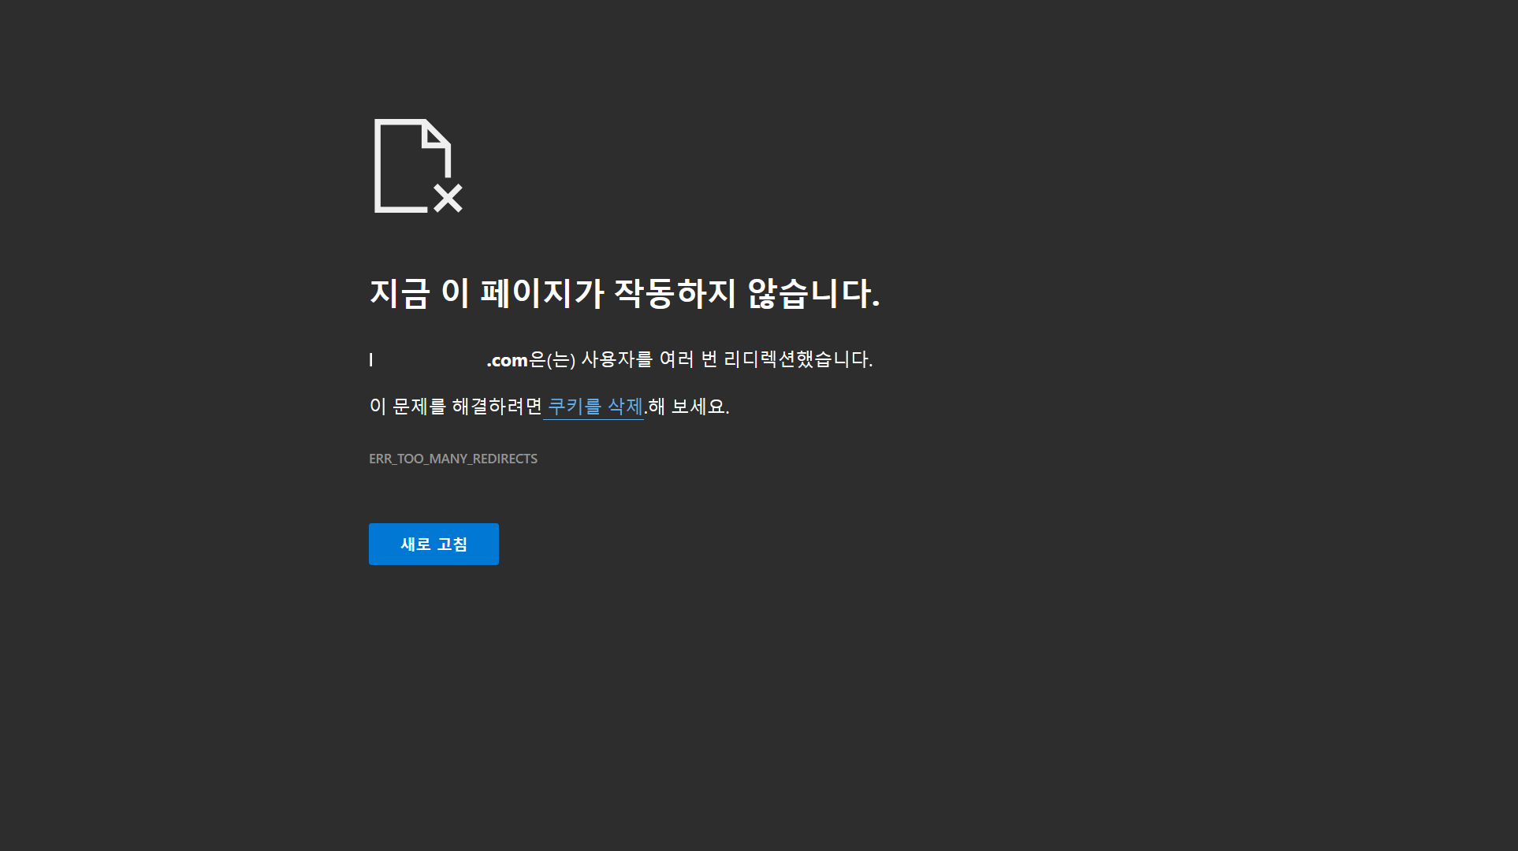Image resolution: width=1518 pixels, height=851 pixels.
Task: Click the redirect explanation sentence
Action: click(619, 359)
